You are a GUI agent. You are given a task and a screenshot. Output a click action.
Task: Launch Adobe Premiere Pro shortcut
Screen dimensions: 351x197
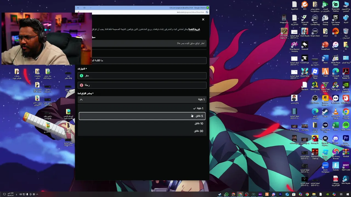click(x=346, y=141)
